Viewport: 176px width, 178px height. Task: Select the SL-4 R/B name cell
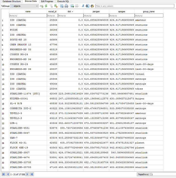click(x=28, y=104)
